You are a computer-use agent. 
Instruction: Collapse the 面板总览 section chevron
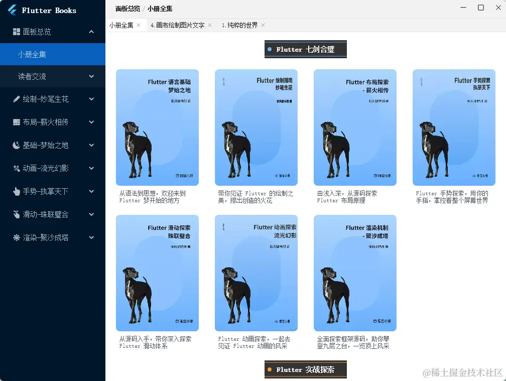pyautogui.click(x=91, y=32)
